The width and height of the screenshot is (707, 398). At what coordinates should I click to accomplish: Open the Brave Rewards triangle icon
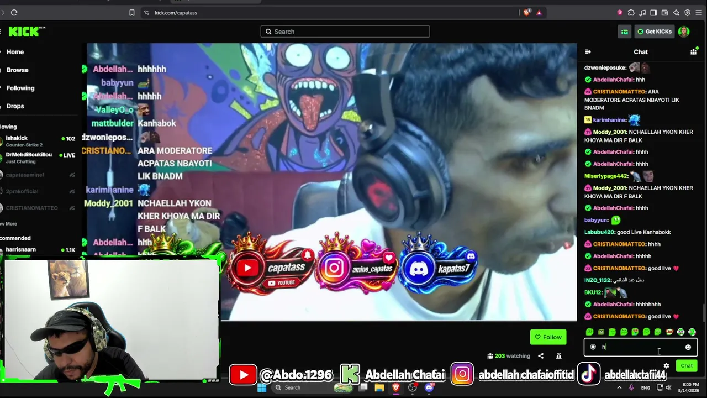coord(539,13)
